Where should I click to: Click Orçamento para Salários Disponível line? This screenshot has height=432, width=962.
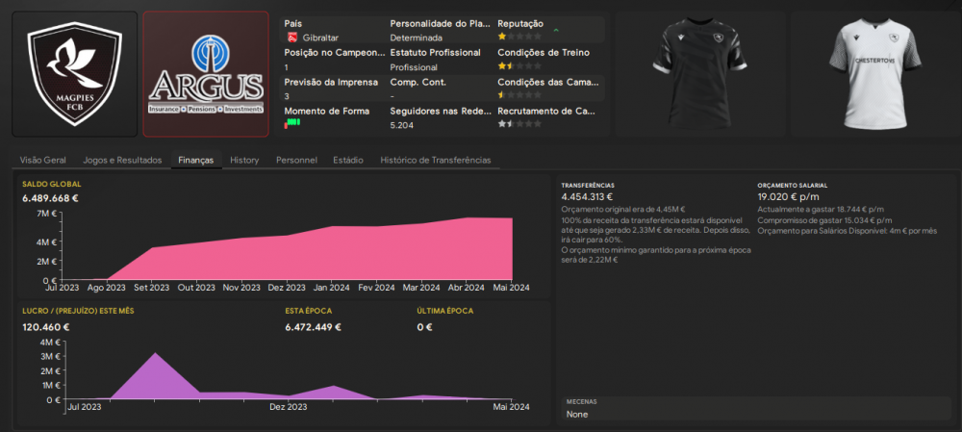point(848,231)
